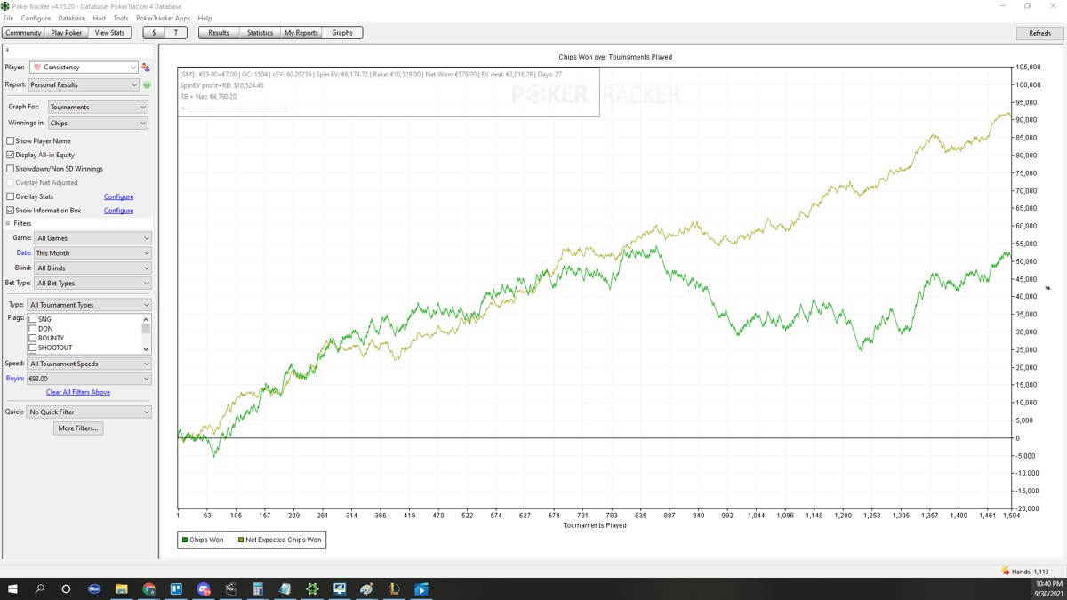Open the Speed filter dropdown

tap(90, 364)
